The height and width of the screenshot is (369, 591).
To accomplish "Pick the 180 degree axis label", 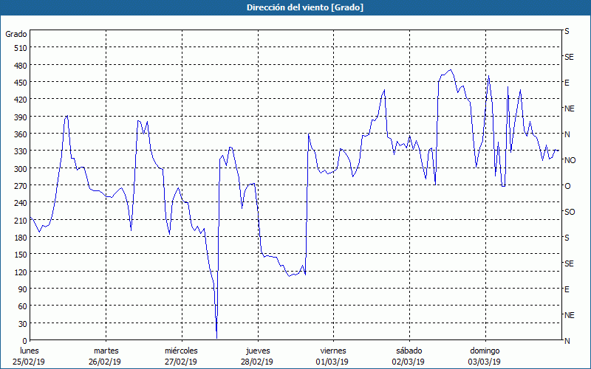I will [x=21, y=238].
